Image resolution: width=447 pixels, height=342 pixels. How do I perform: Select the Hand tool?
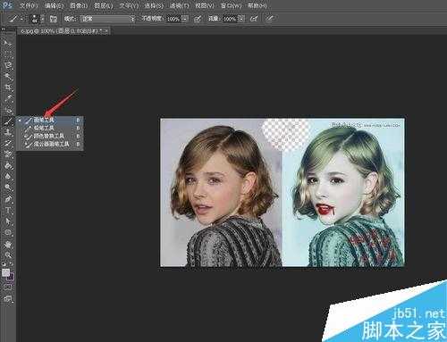(8, 245)
